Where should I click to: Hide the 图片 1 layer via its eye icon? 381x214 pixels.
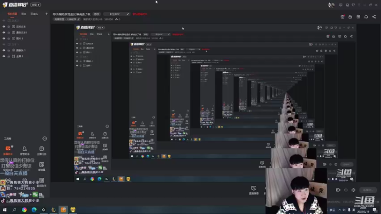pyautogui.click(x=4, y=39)
